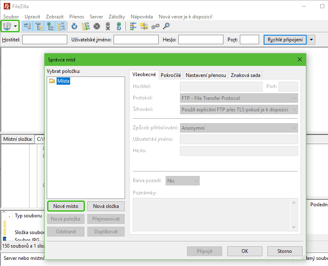Screen dimensions: 328x266
Task: Click the site Hostitel field in dialog
Action: click(221, 86)
